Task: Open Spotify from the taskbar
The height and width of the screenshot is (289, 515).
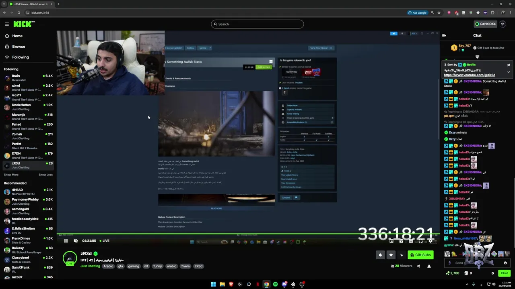Action: point(275,284)
